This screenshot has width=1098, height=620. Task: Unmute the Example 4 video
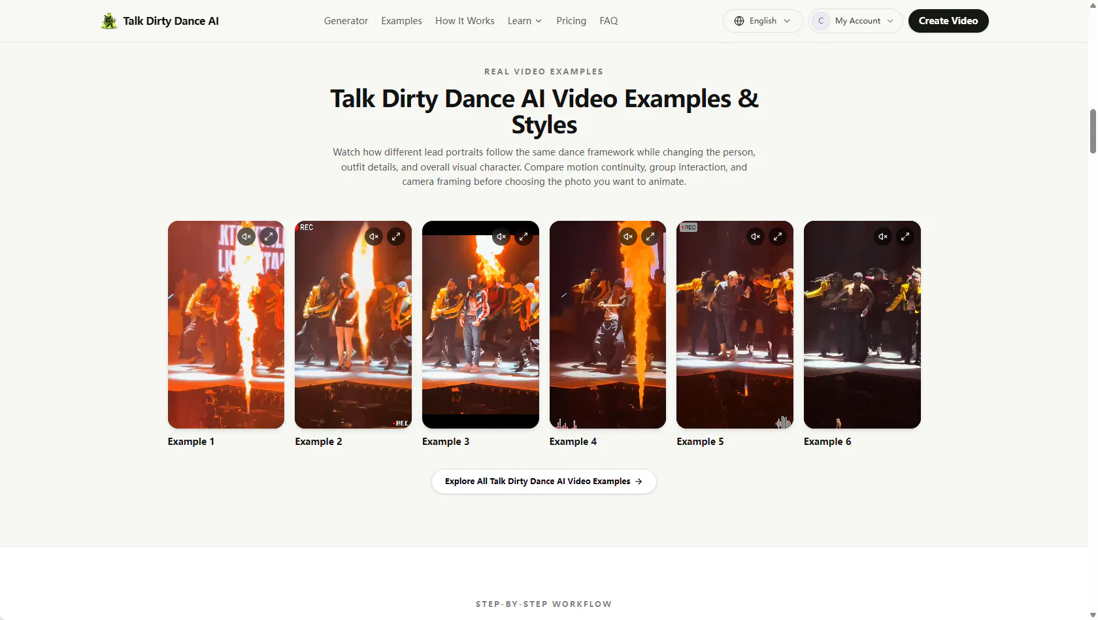click(x=628, y=237)
